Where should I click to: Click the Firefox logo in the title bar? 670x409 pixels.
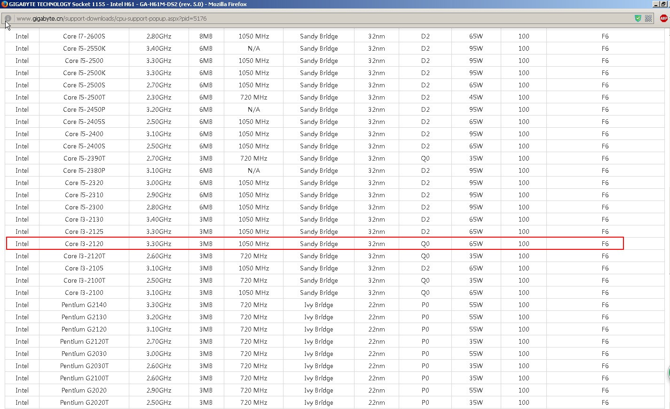click(5, 4)
